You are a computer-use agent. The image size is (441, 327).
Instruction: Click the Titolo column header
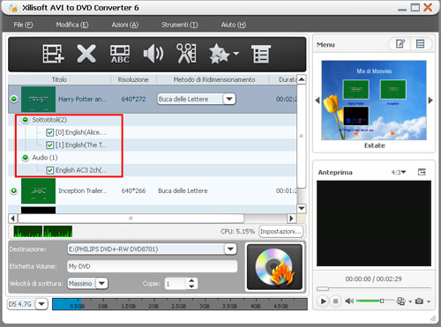pyautogui.click(x=59, y=79)
